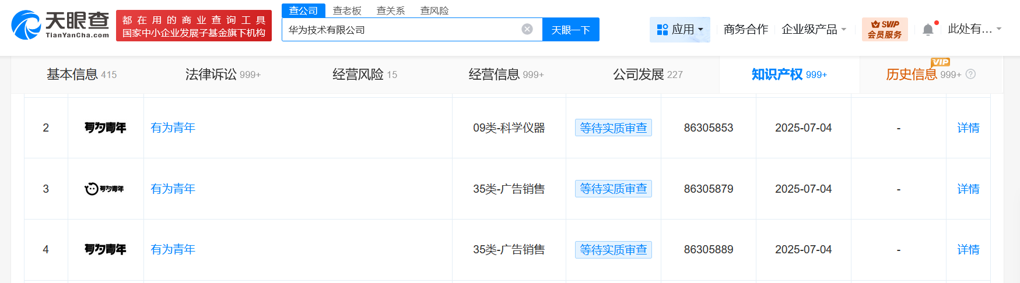This screenshot has width=1020, height=283.
Task: Click the 天眼一下 search button
Action: [x=570, y=30]
